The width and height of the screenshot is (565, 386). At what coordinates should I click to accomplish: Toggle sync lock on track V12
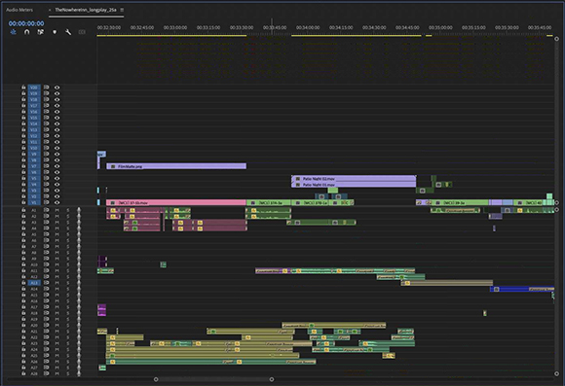click(x=46, y=136)
